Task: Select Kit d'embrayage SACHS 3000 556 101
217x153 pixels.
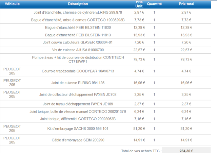Action: click(78, 129)
